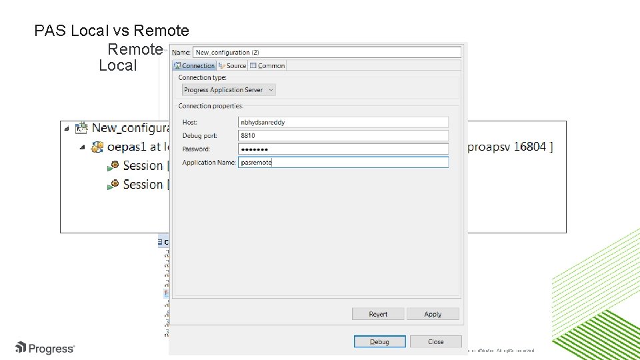Click the proapsv 16804 text
The width and height of the screenshot is (640, 360).
coord(510,147)
